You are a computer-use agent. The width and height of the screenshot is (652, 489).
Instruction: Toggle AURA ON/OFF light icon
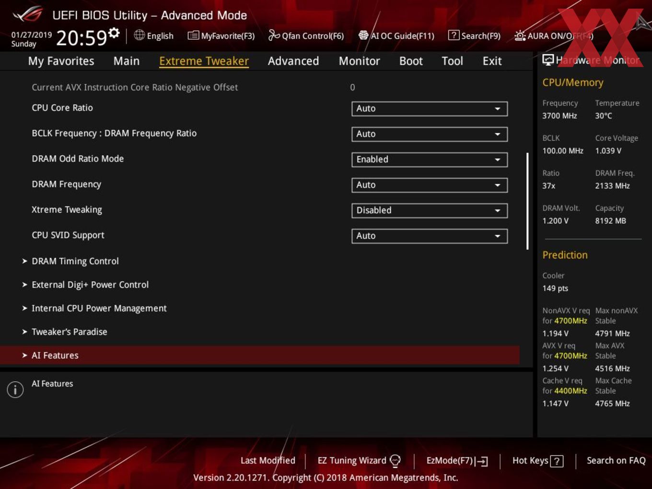click(520, 35)
